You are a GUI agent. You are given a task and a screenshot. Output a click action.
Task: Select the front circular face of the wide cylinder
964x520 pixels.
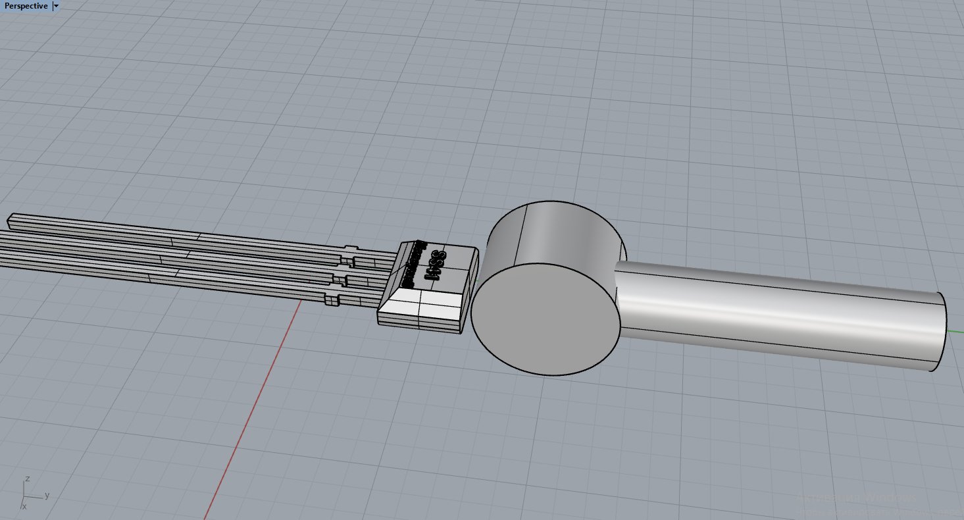tap(545, 319)
